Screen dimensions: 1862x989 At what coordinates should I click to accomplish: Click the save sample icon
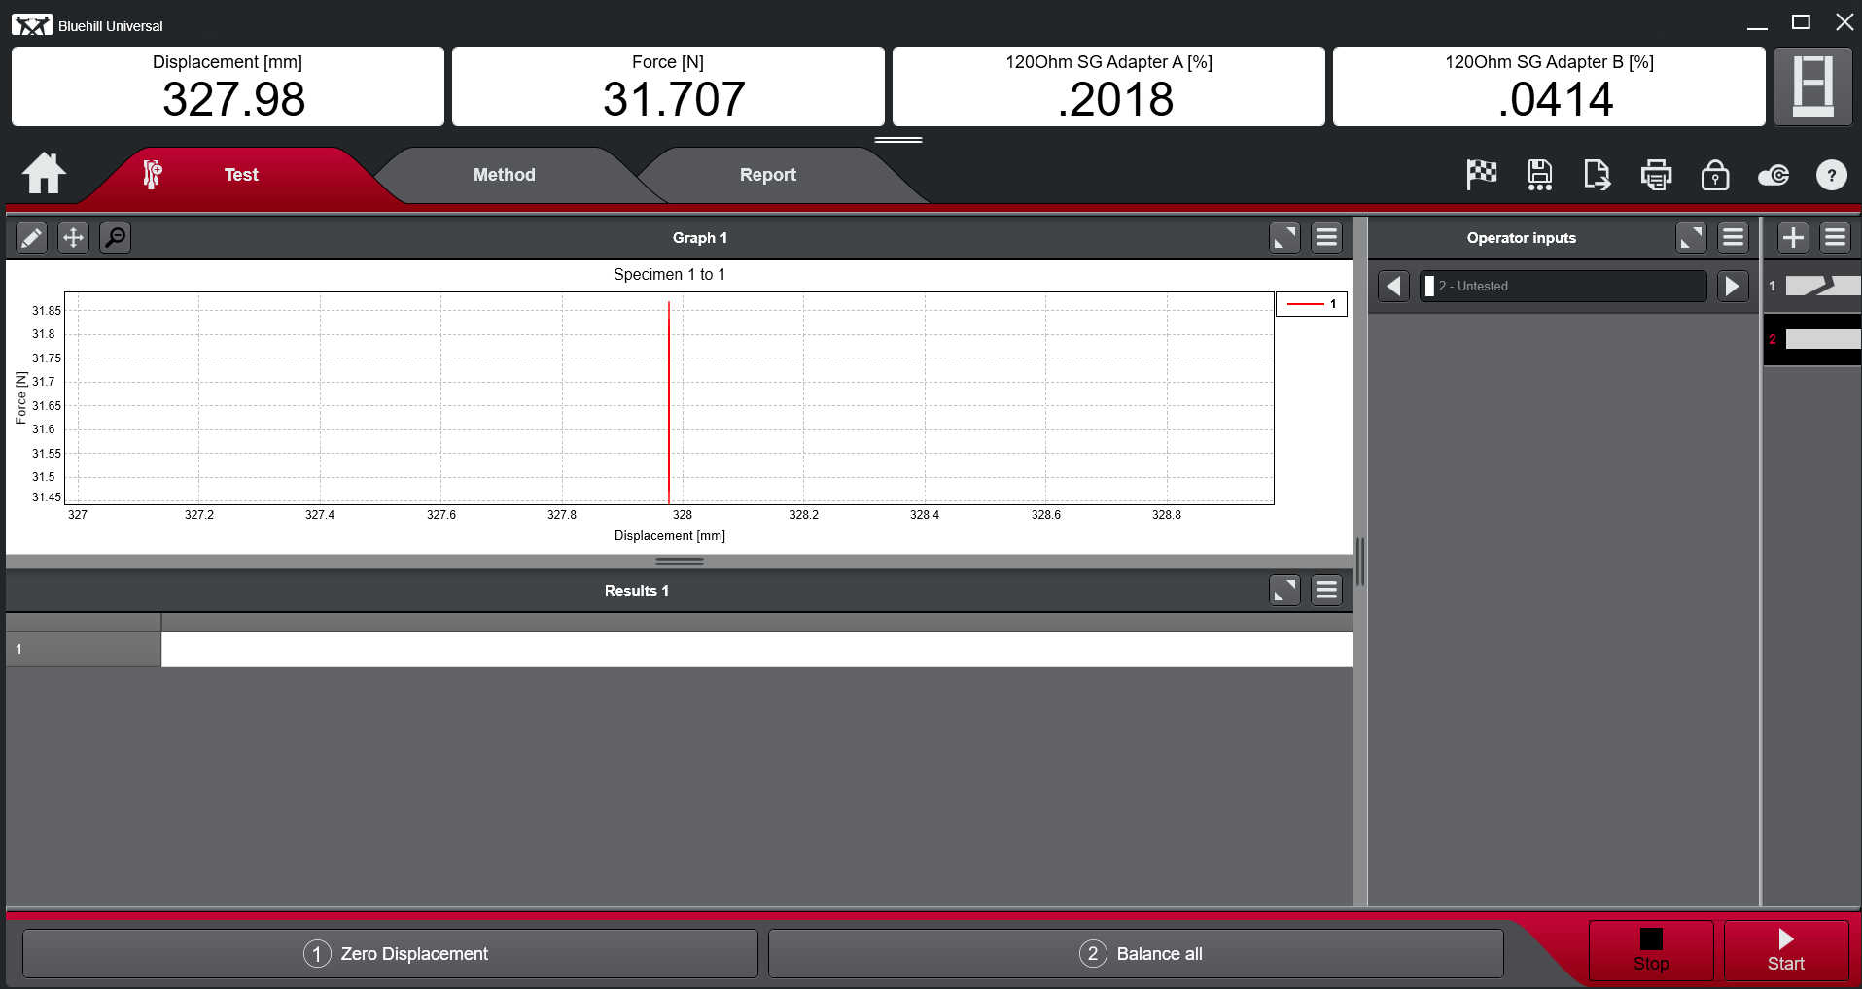(1539, 175)
